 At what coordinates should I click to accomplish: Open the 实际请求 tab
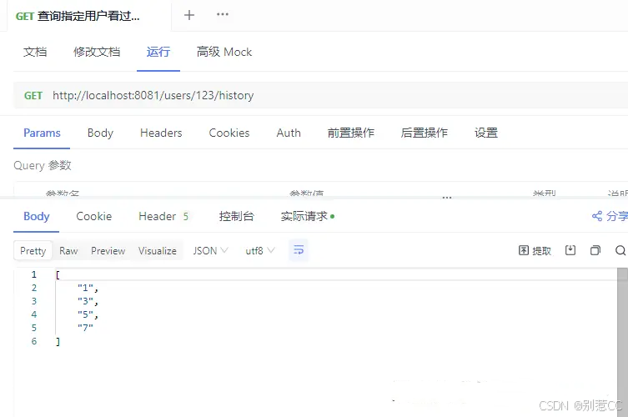307,216
